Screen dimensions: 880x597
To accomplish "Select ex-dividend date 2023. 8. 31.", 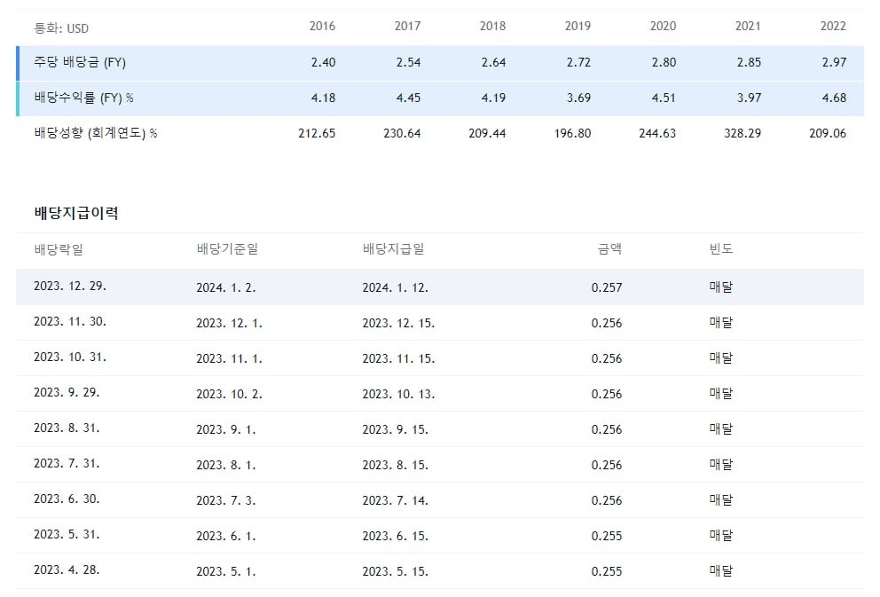I will [67, 428].
